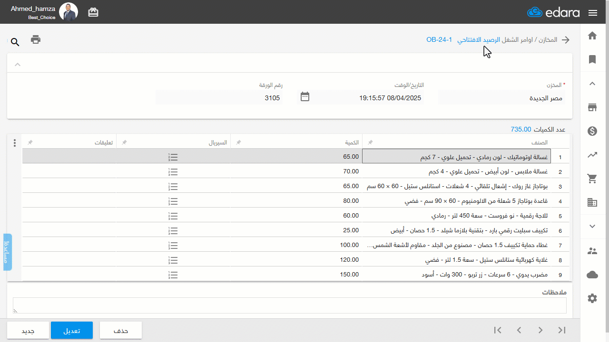Collapse the header panel chevron
This screenshot has width=609, height=342.
(x=18, y=64)
